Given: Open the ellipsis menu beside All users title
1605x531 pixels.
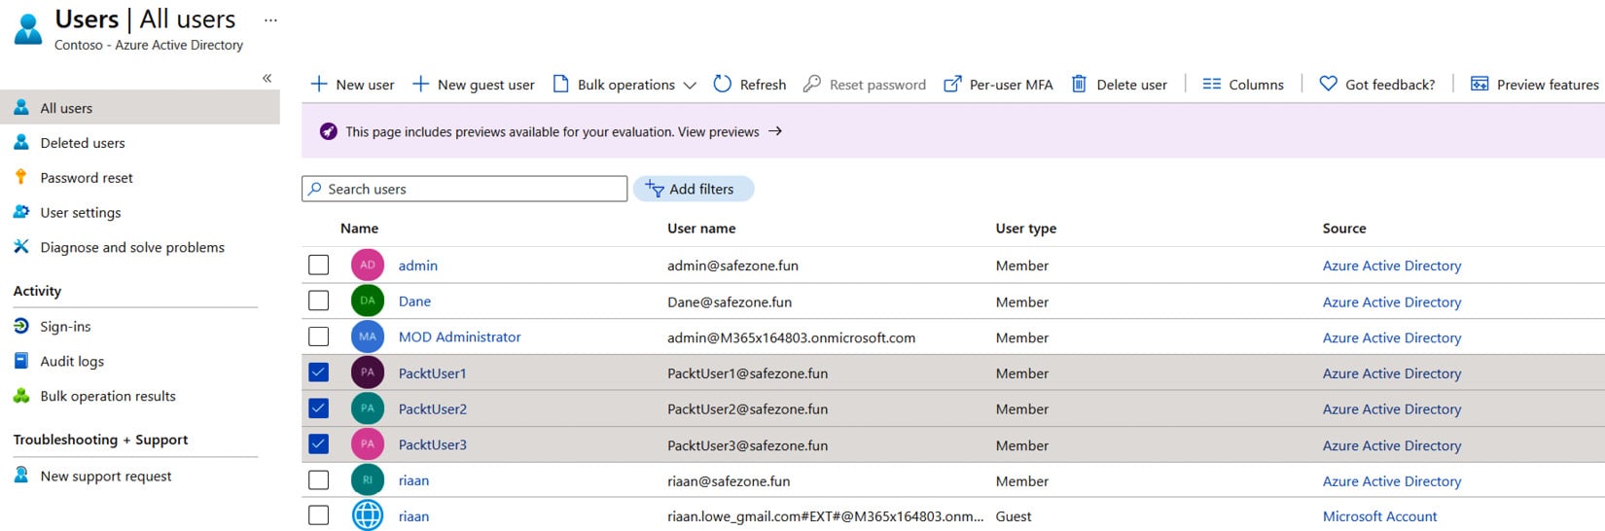Looking at the screenshot, I should click(x=270, y=19).
